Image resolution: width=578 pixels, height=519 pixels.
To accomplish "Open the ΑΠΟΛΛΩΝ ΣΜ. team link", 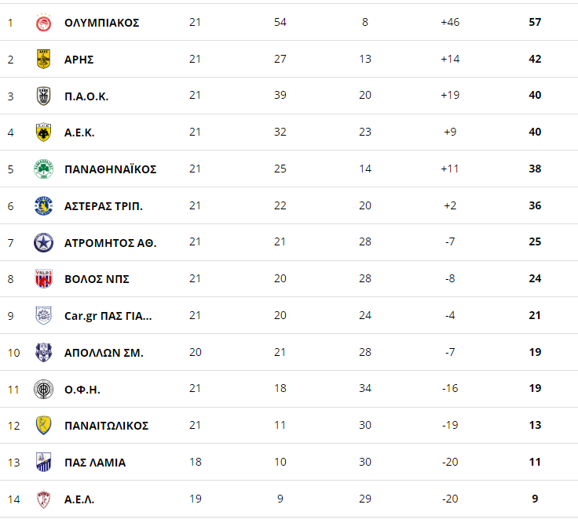I will 104,353.
